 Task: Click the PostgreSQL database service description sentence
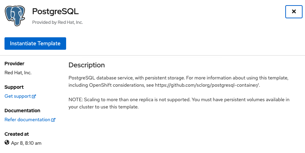pos(178,82)
